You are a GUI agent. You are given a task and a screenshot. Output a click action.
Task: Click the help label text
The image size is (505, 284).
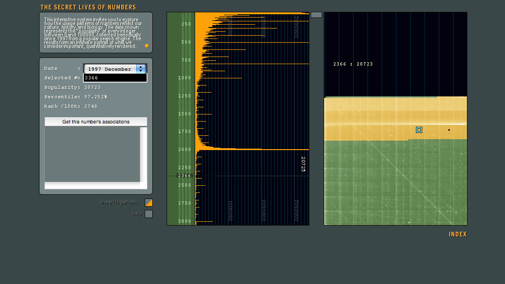(x=137, y=214)
